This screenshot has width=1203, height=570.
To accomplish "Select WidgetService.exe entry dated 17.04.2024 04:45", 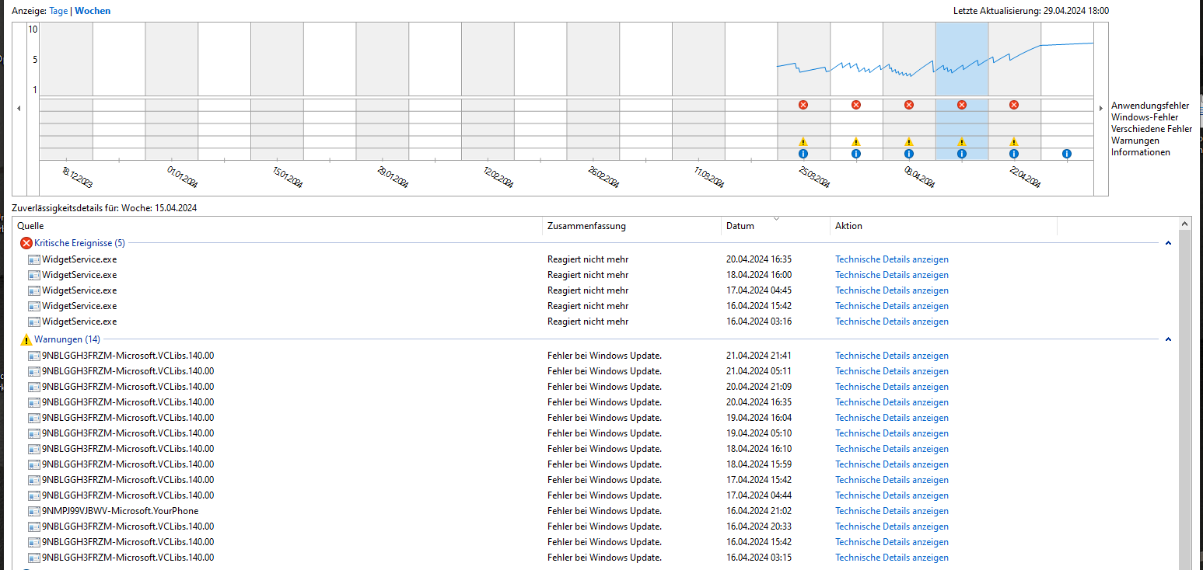I will (79, 290).
